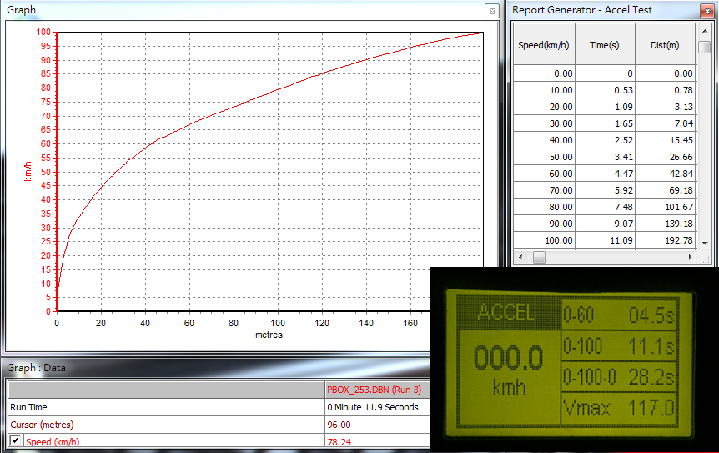Close the Graph panel
Image resolution: width=719 pixels, height=453 pixels.
pos(492,11)
